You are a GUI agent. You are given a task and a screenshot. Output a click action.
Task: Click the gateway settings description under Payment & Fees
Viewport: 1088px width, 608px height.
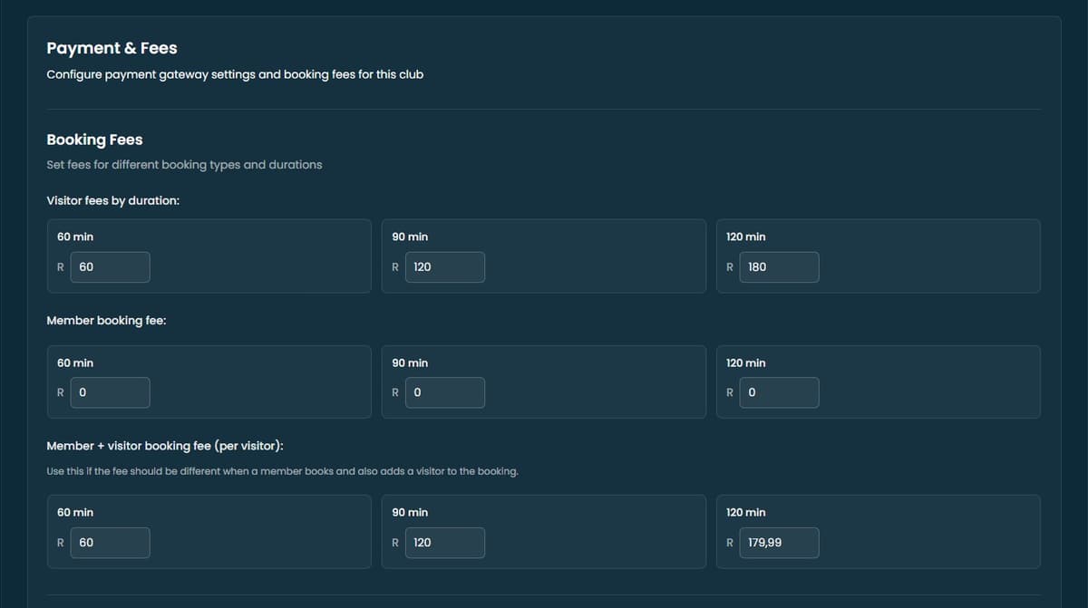pos(235,74)
